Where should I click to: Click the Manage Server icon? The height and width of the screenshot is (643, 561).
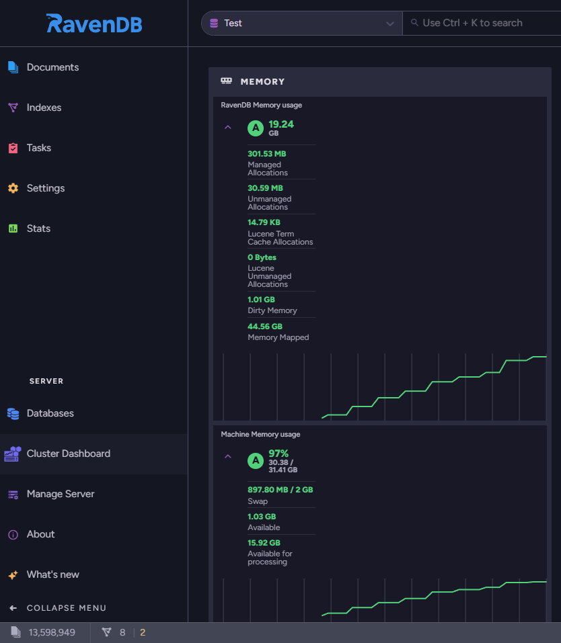click(13, 495)
